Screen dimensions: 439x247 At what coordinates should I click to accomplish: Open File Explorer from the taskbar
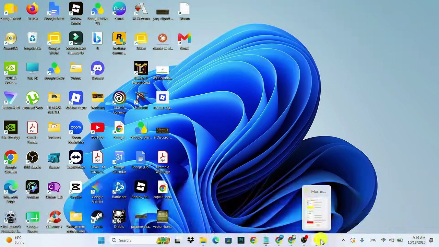point(203,240)
